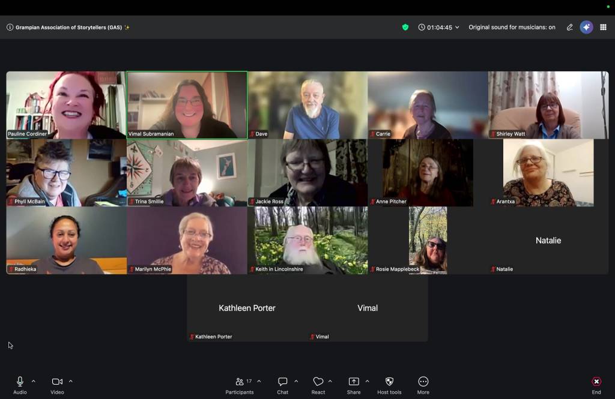Expand the Audio options chevron
615x399 pixels.
34,381
